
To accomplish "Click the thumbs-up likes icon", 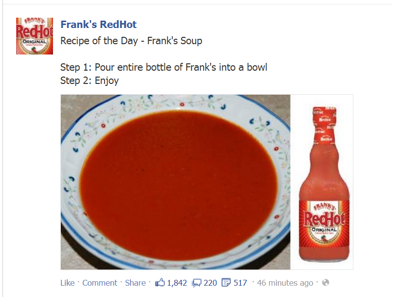I will (160, 282).
